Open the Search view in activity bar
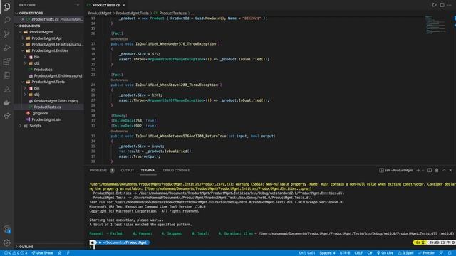456x256 pixels. [x=6, y=20]
